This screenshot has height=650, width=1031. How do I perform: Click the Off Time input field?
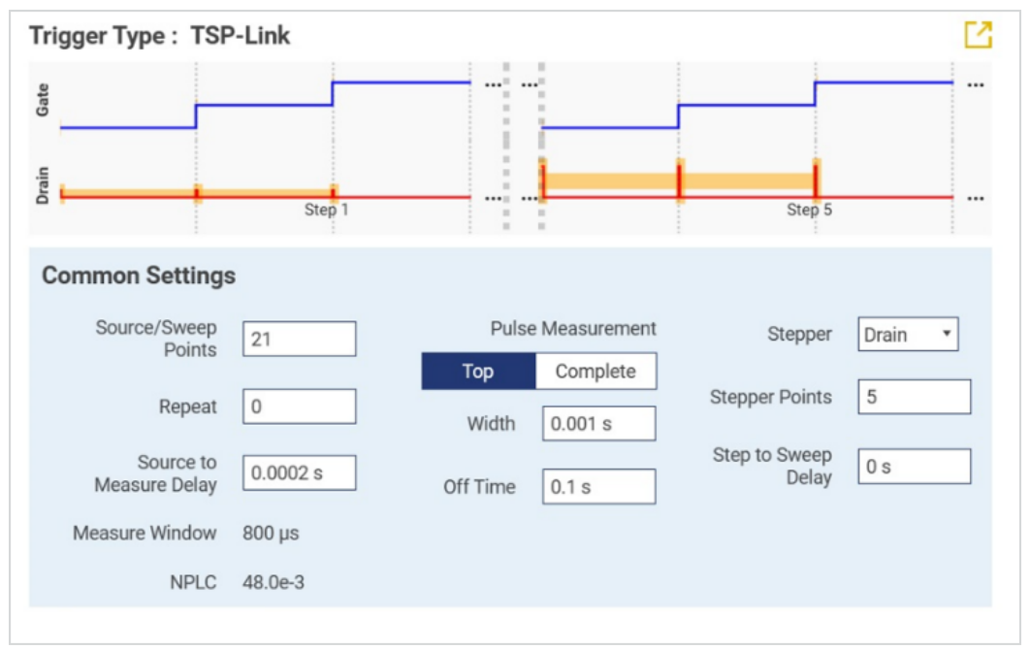[x=598, y=487]
